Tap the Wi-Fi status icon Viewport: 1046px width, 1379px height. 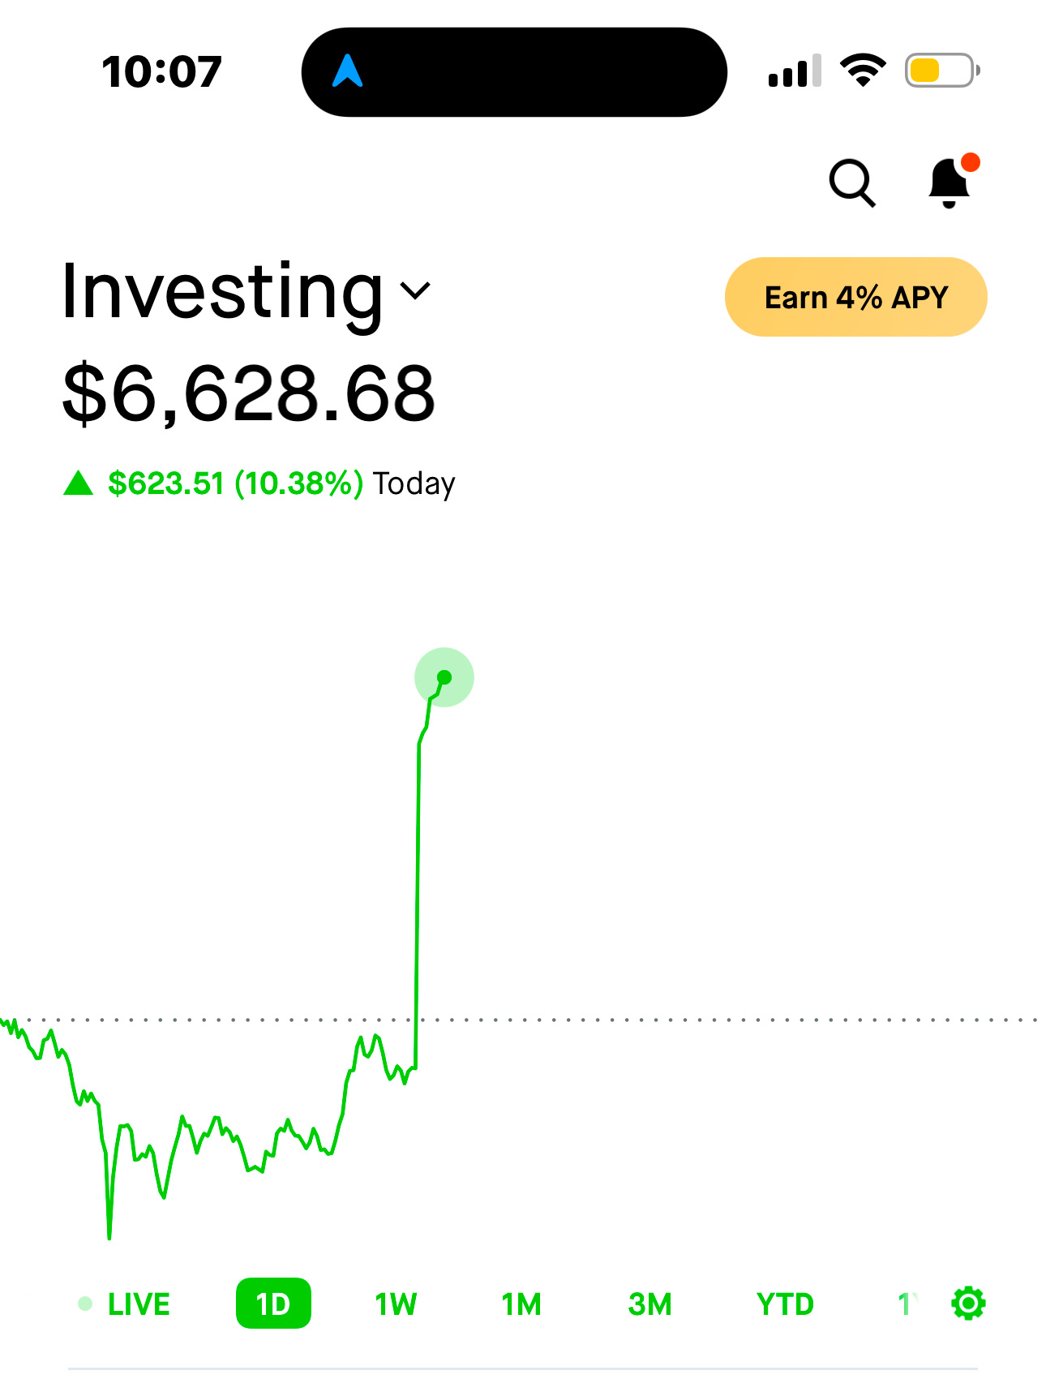click(863, 71)
